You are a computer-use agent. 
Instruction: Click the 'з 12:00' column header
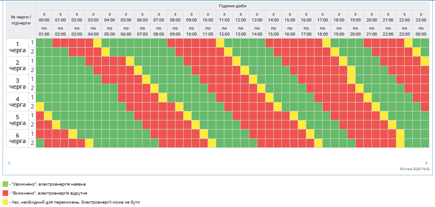coord(241,17)
